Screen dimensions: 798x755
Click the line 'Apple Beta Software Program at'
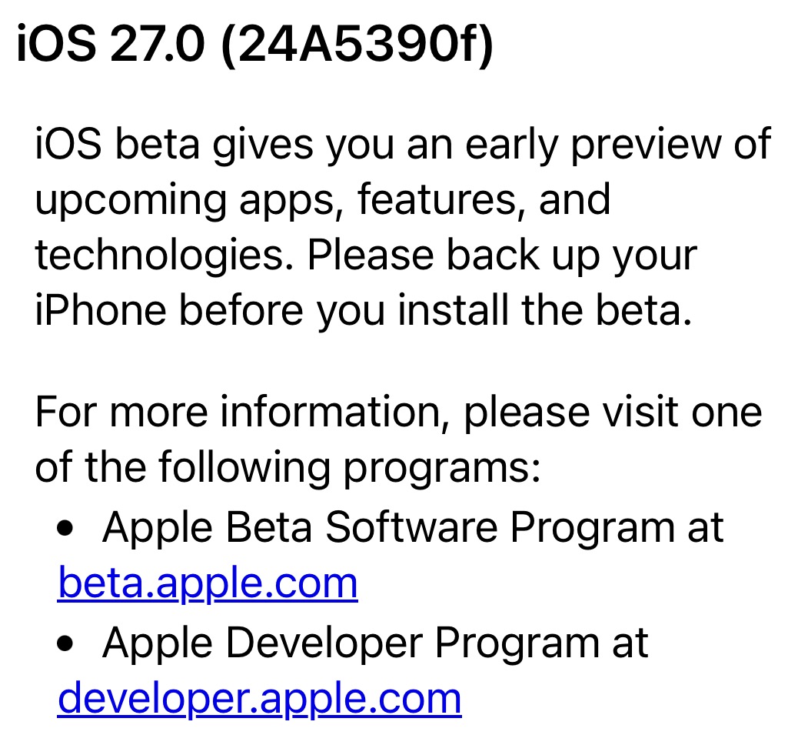tap(413, 528)
